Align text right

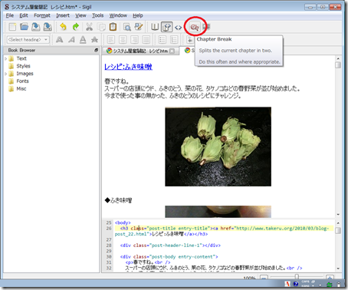(134, 40)
